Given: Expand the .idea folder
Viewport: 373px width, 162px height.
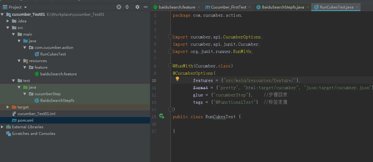Looking at the screenshot, I should 8,21.
